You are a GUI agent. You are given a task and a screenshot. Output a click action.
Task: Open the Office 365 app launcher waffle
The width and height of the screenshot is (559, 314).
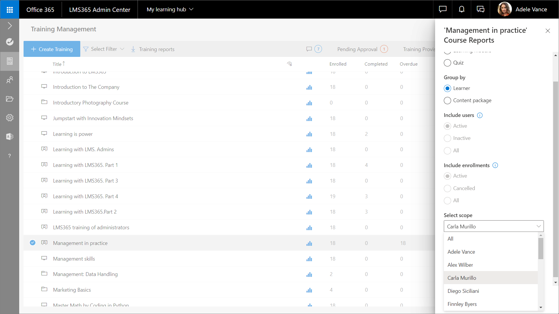[x=10, y=10]
